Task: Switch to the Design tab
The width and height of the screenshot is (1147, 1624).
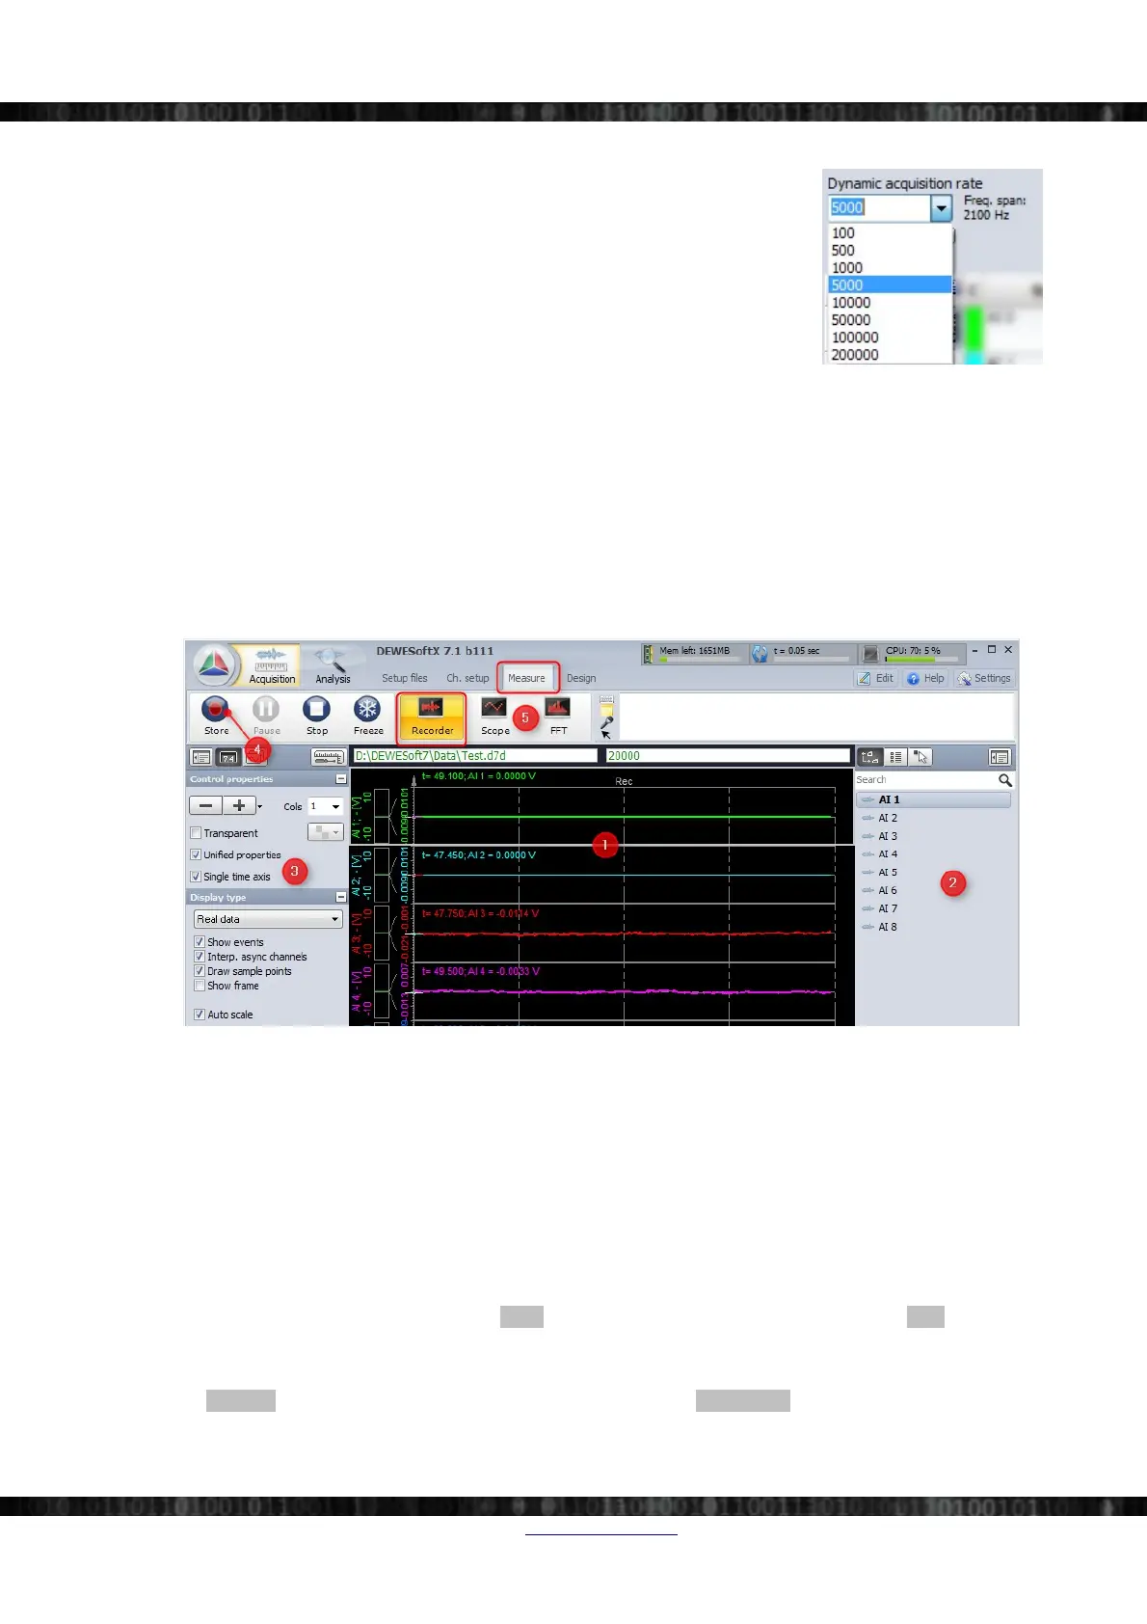Action: coord(581,678)
